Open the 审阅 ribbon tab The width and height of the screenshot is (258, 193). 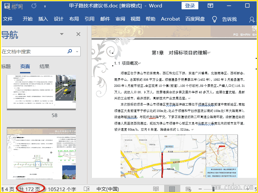[x=120, y=19]
